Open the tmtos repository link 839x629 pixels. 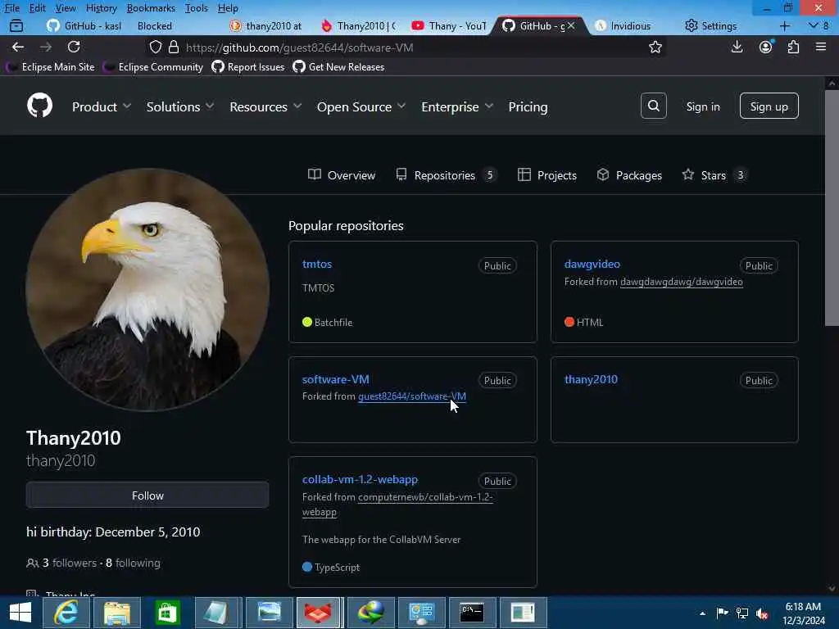point(317,264)
